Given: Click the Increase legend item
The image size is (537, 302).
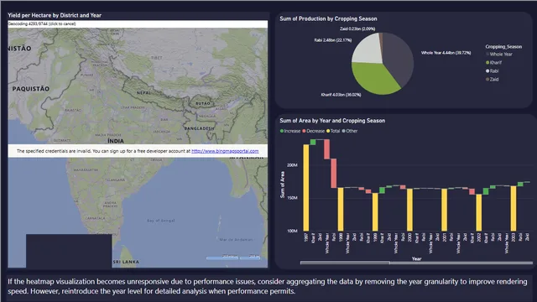Looking at the screenshot, I should 290,131.
